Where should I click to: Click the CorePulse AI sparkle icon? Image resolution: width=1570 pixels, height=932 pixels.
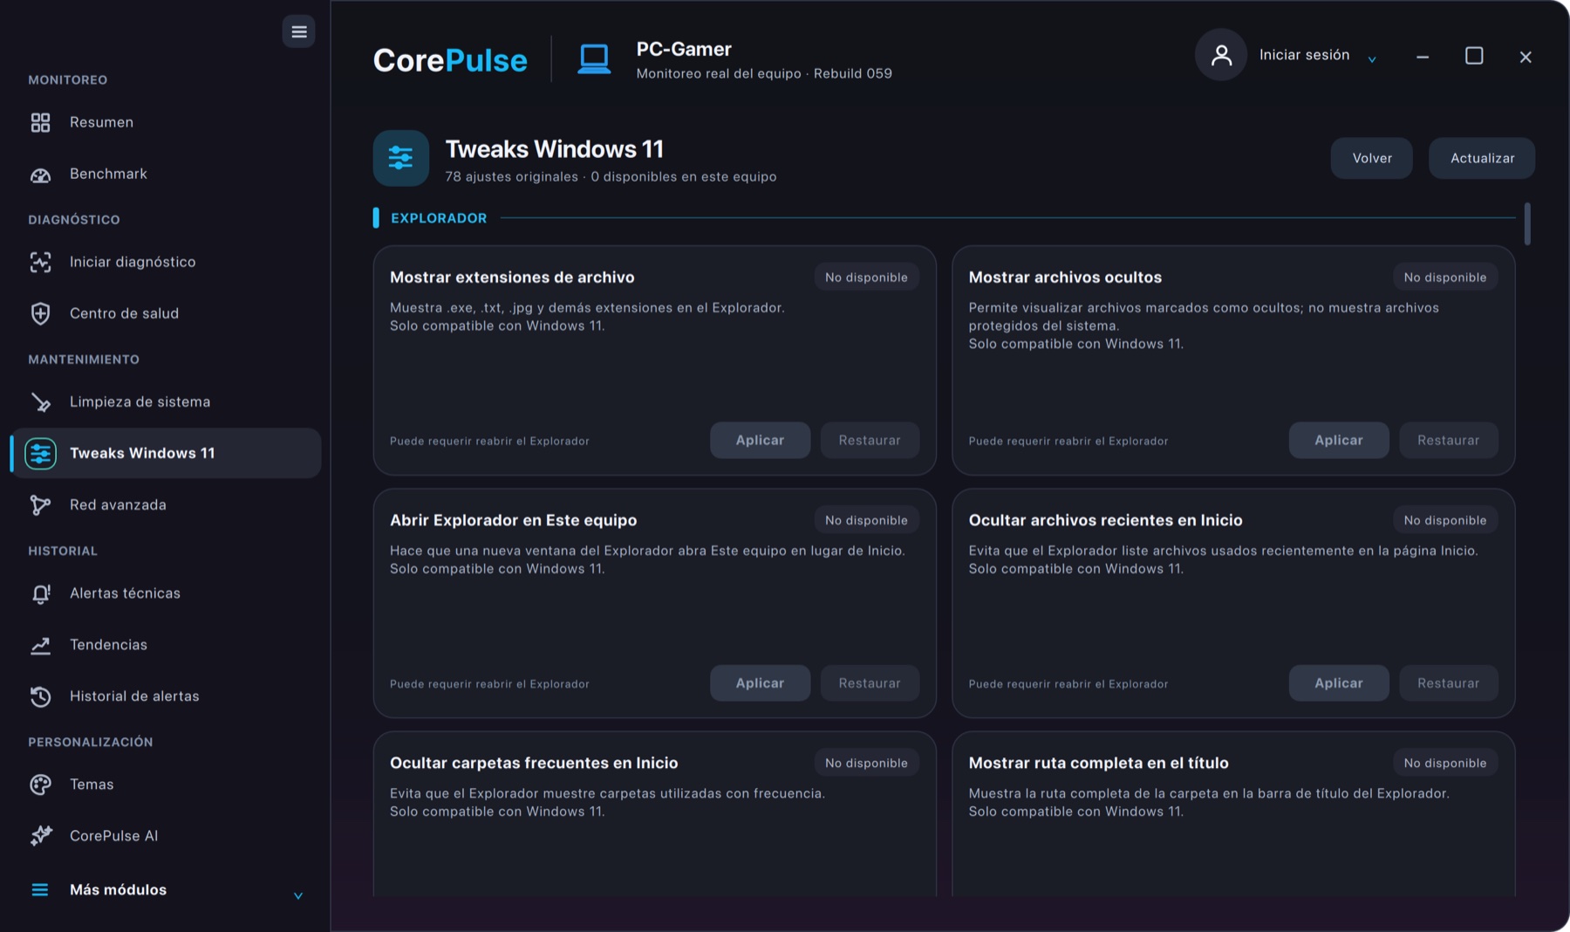pos(41,836)
